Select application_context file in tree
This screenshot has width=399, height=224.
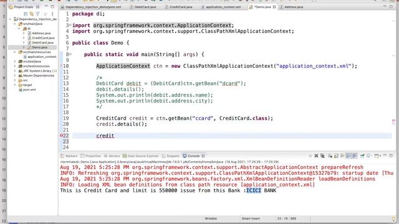42,57
